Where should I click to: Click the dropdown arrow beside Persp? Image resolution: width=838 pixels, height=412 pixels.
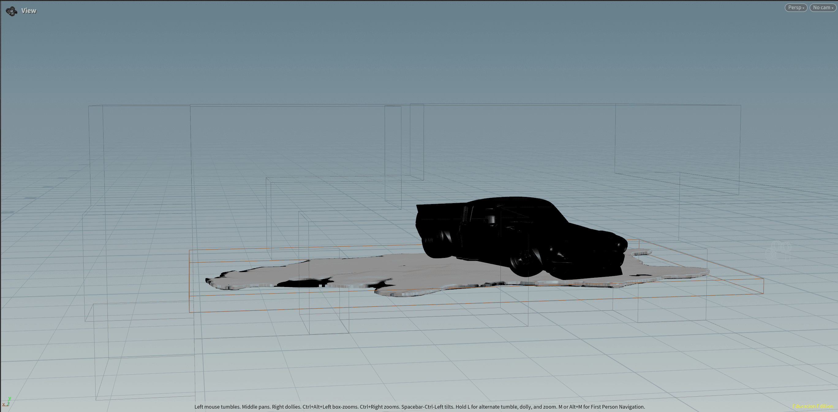click(x=803, y=8)
